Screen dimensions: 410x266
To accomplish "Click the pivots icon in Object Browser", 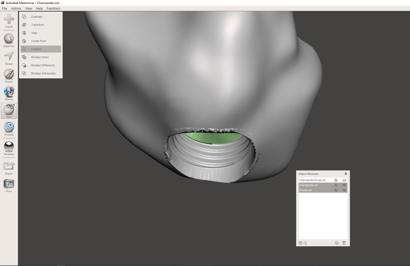I will [x=305, y=243].
